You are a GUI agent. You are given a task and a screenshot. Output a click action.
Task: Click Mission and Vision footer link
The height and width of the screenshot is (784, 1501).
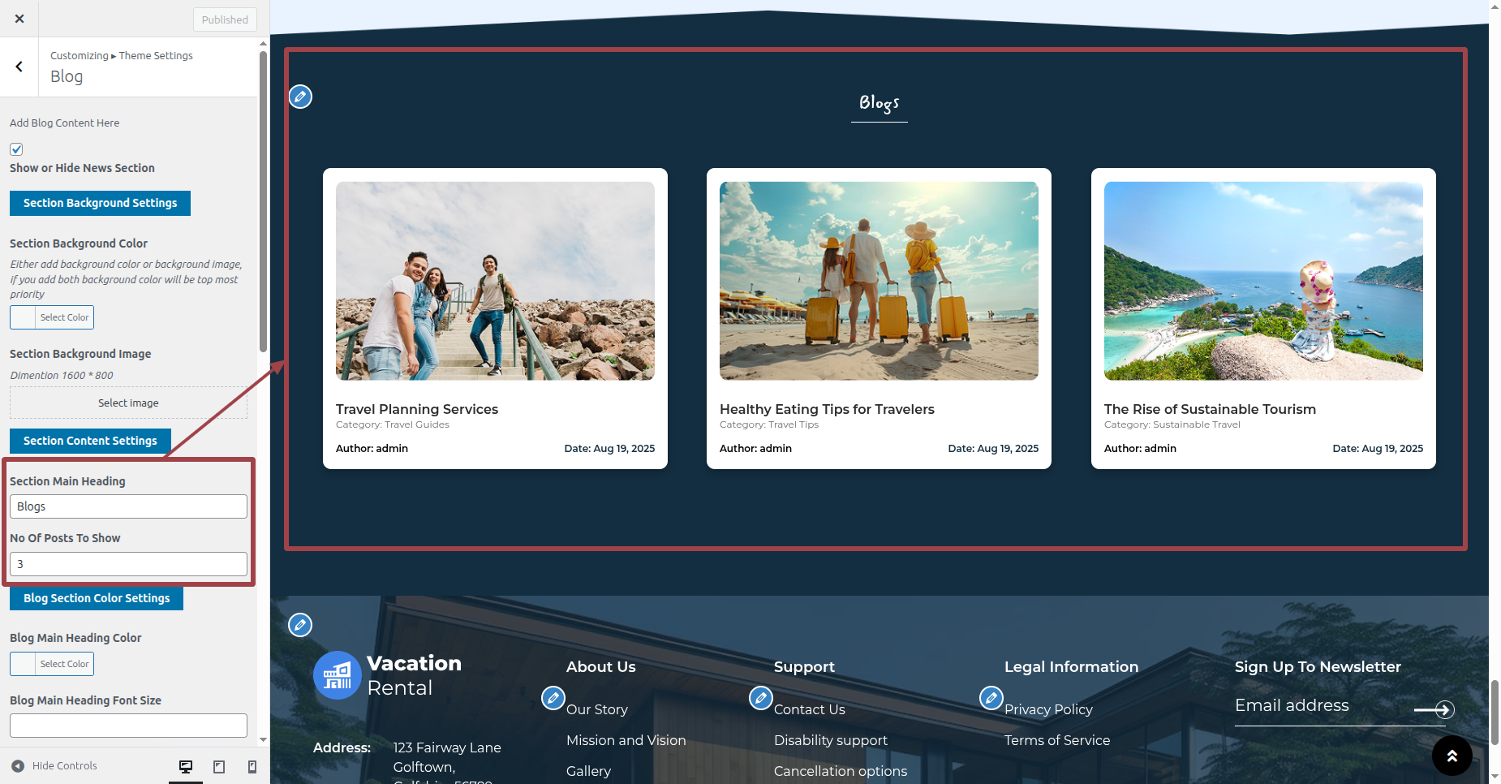[626, 740]
